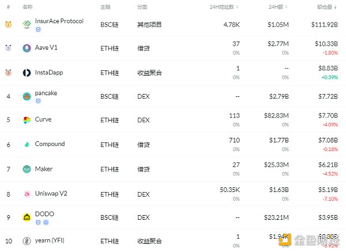The image size is (346, 252).
Task: Click the 分类 column header
Action: pyautogui.click(x=142, y=7)
